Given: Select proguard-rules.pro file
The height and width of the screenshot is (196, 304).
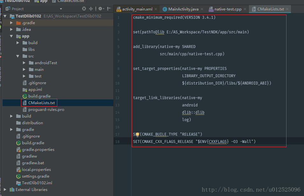Looking at the screenshot, I should coord(46,110).
